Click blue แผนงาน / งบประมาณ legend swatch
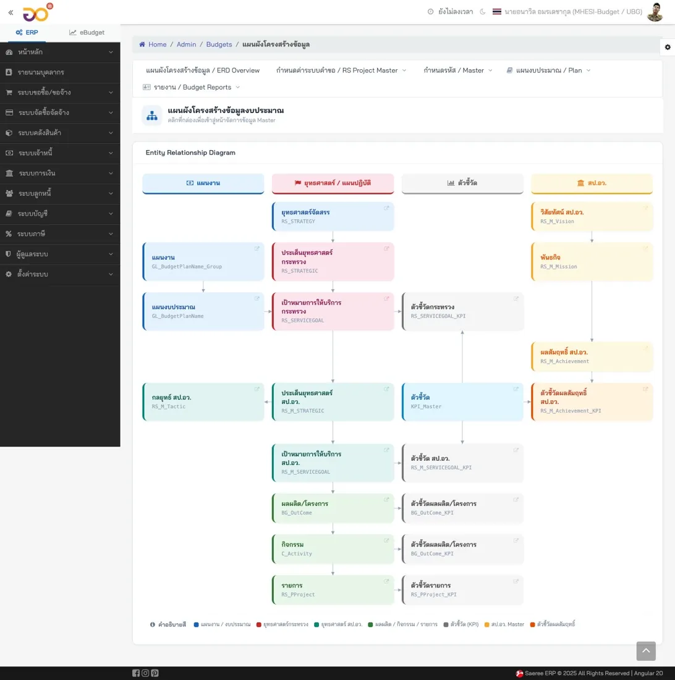675x680 pixels. point(196,624)
